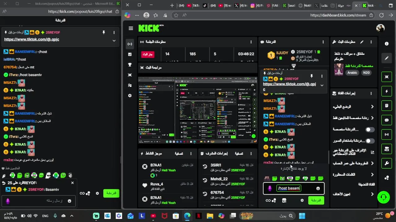This screenshot has height=222, width=396.
Task: Click the purple microphone icon in dashboard chat input
Action: pyautogui.click(x=269, y=188)
